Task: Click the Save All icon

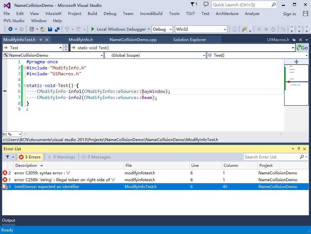Action: pos(57,29)
